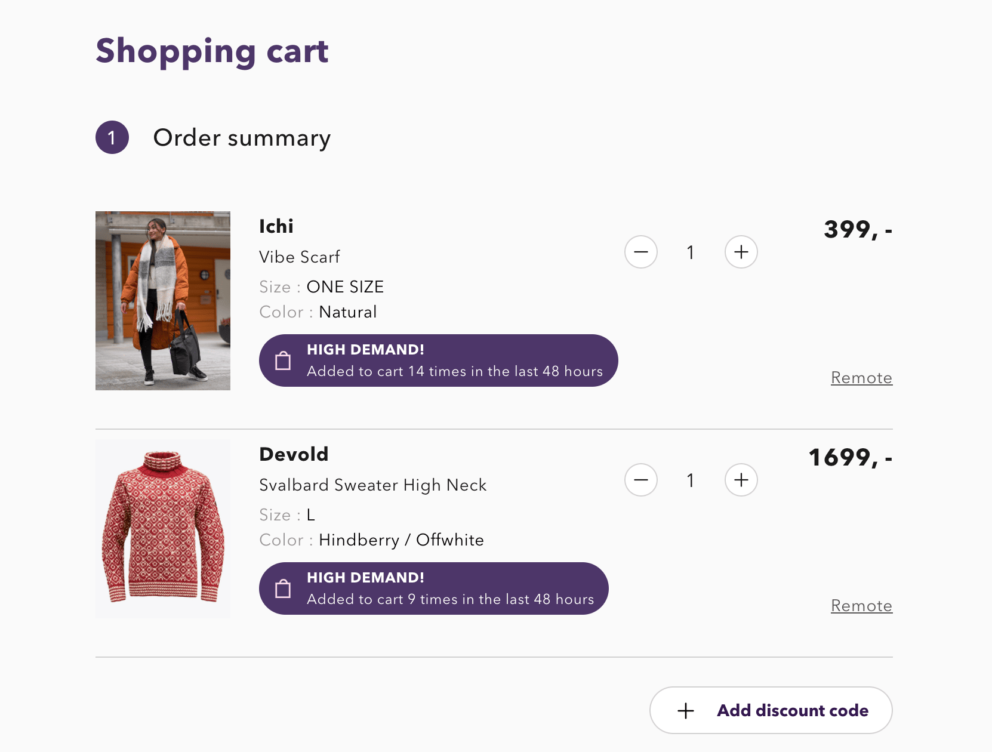Viewport: 992px width, 752px height.
Task: Click the plus icon in discount code button
Action: pyautogui.click(x=686, y=710)
